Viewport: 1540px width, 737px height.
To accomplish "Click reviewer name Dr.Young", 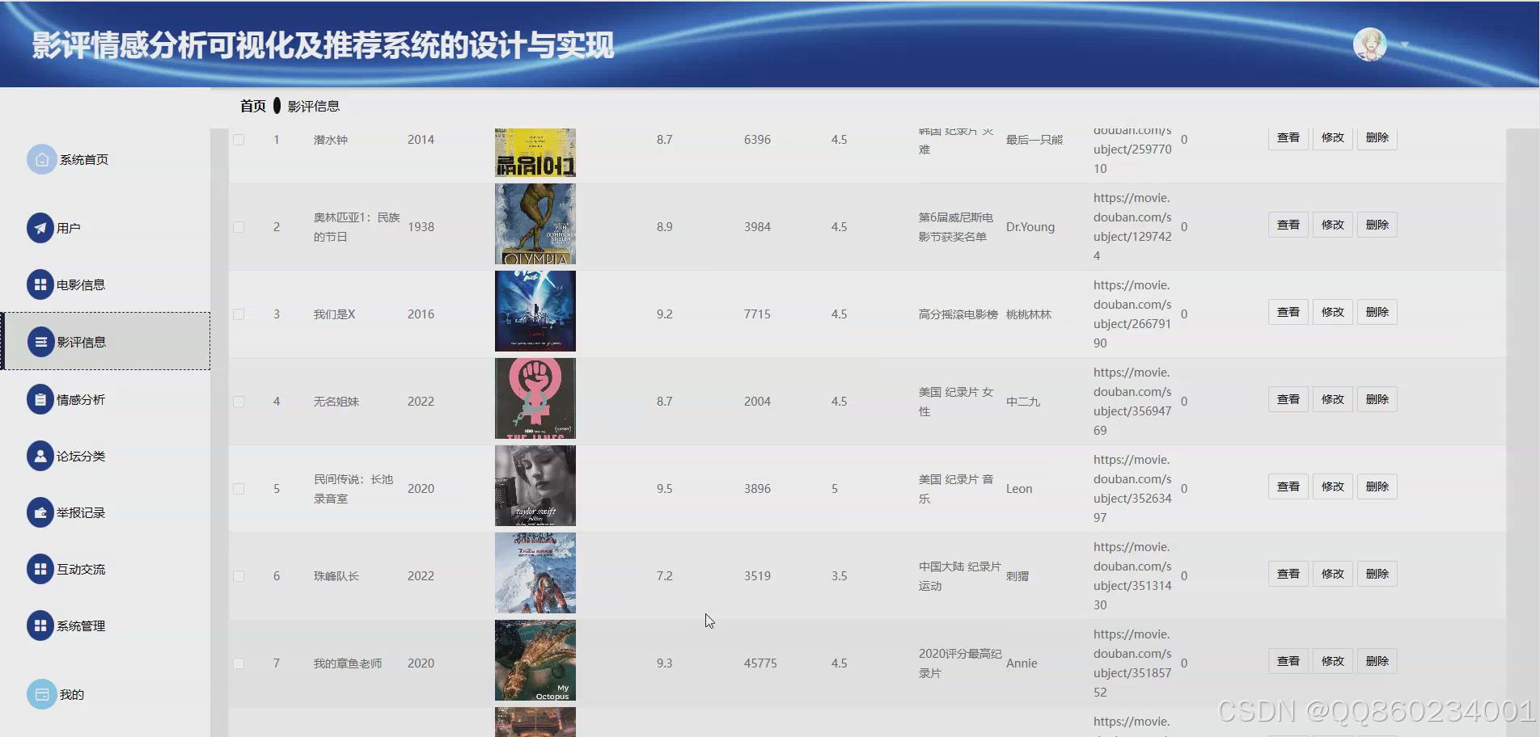I will point(1030,227).
